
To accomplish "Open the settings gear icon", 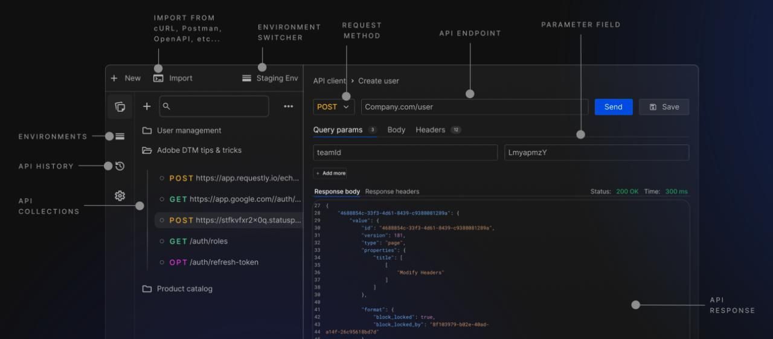I will pos(120,196).
